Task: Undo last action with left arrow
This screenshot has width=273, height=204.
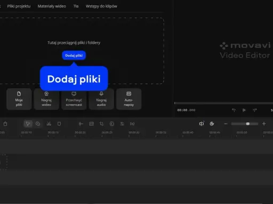Action: tap(234, 110)
